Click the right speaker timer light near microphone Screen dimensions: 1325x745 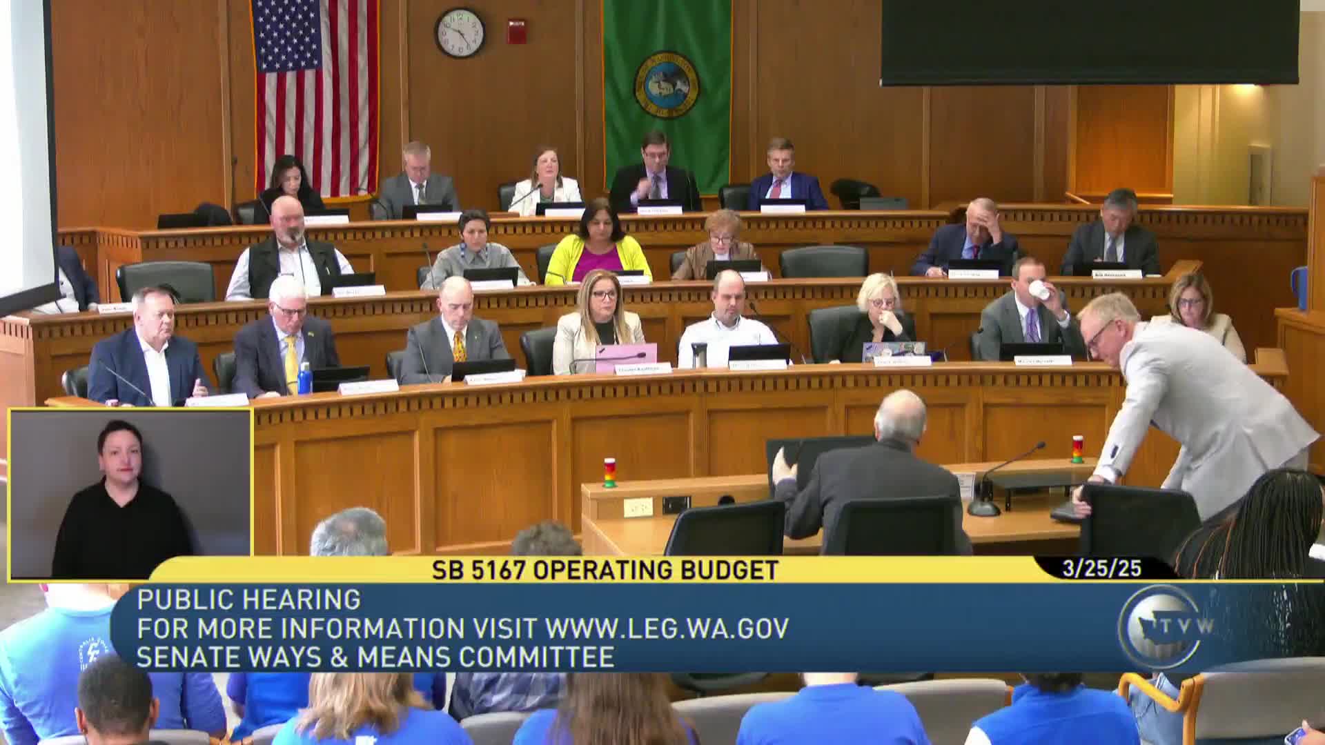click(x=1077, y=449)
